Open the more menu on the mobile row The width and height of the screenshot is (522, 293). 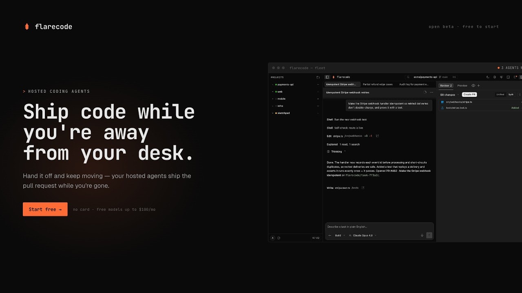pos(318,99)
